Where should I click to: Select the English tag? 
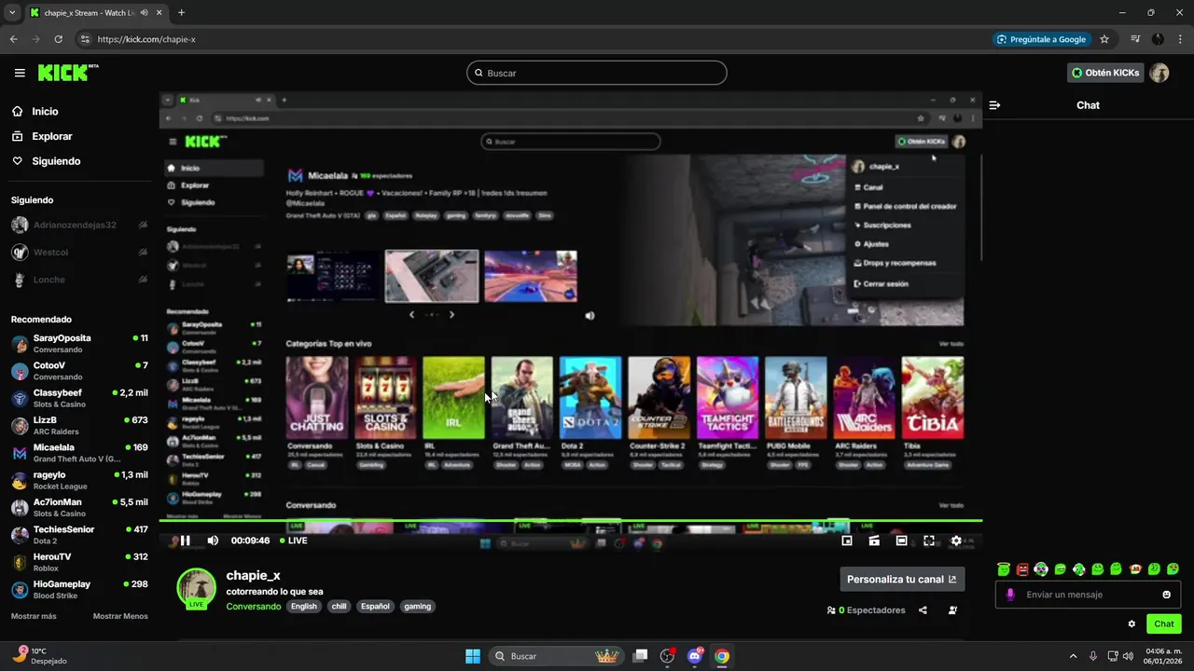pos(304,606)
